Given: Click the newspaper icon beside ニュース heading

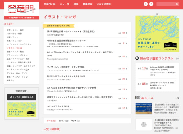Looking at the screenshot, I should (x=138, y=97).
